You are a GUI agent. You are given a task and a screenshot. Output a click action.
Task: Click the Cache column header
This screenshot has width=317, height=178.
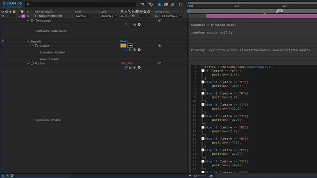coord(103,12)
